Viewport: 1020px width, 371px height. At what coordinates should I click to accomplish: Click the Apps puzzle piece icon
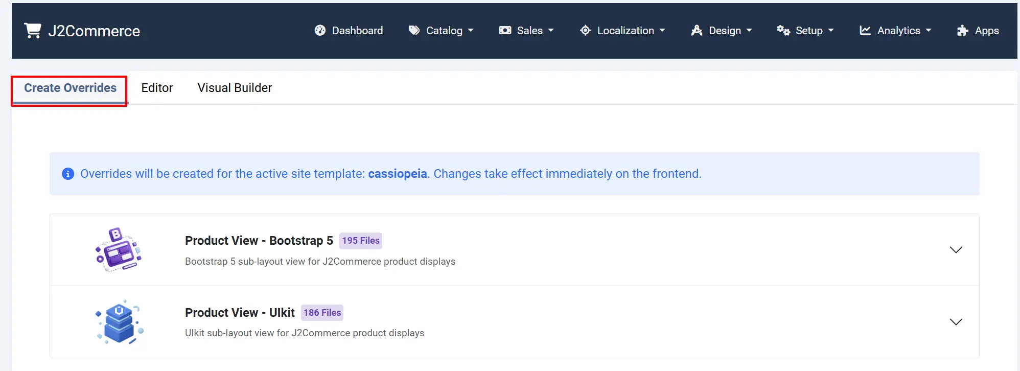click(963, 31)
